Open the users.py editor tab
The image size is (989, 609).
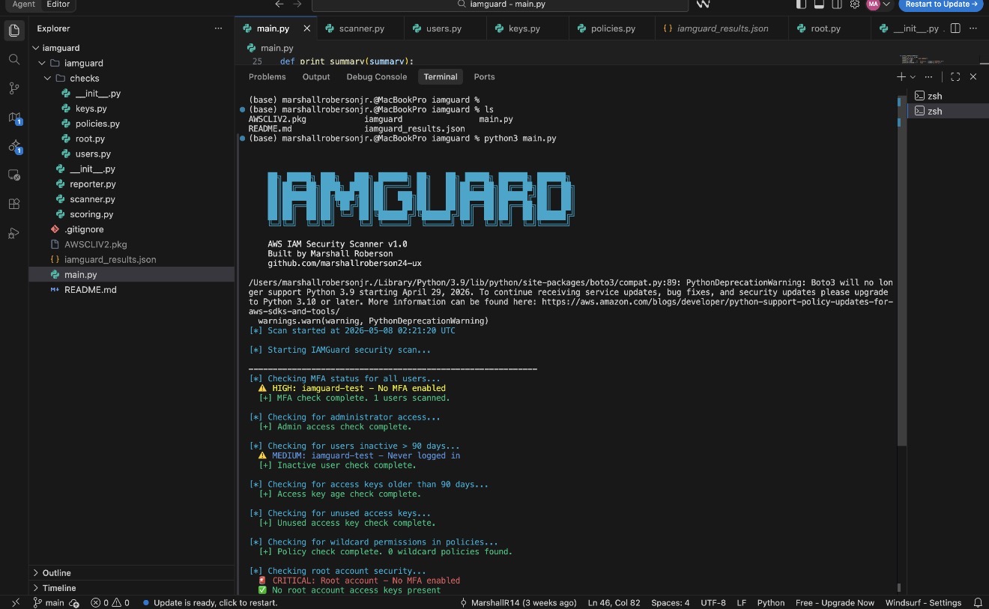click(444, 28)
